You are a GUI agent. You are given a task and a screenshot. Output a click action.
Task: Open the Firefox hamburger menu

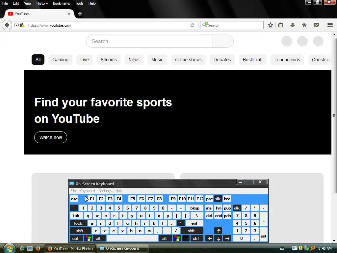[330, 25]
